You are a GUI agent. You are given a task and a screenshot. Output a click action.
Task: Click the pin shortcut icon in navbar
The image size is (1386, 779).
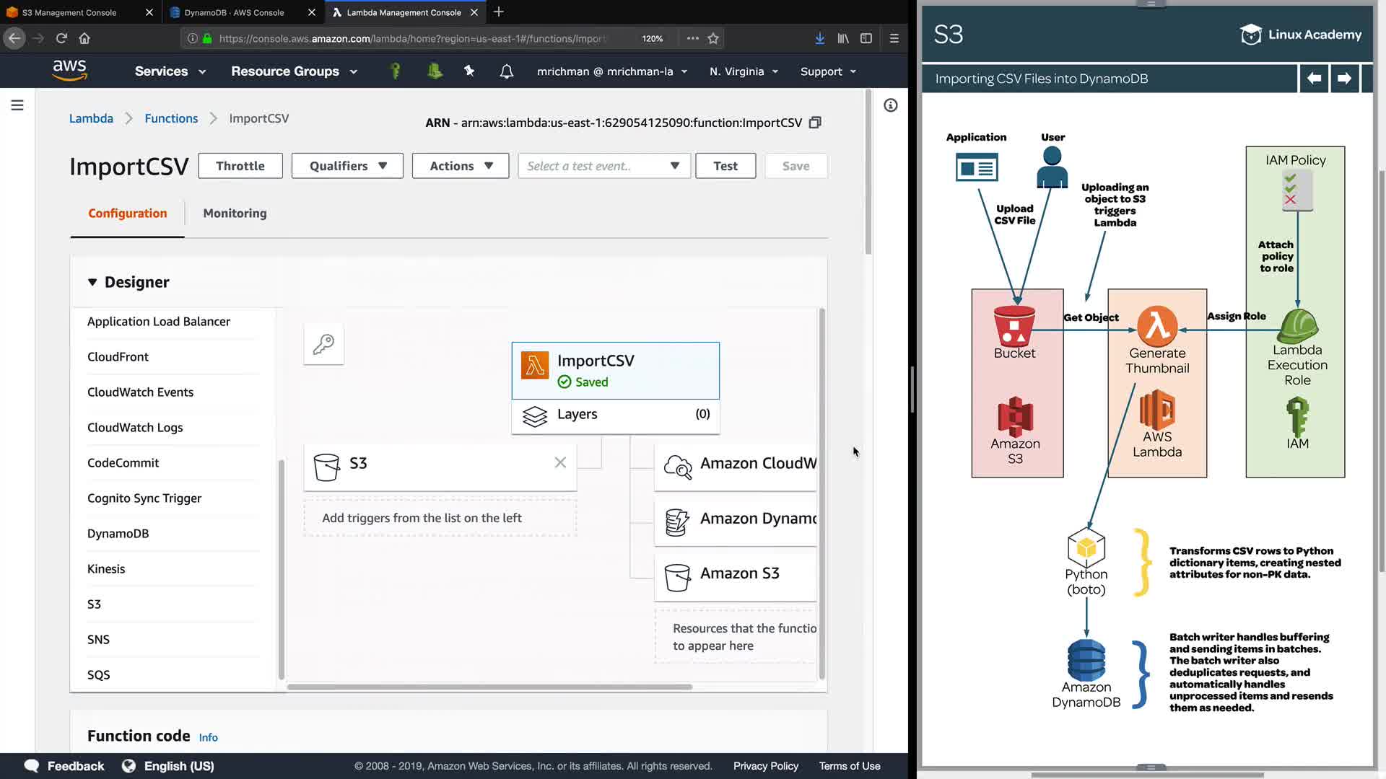point(469,71)
